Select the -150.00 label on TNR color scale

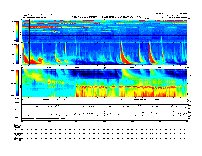pyautogui.click(x=13, y=96)
